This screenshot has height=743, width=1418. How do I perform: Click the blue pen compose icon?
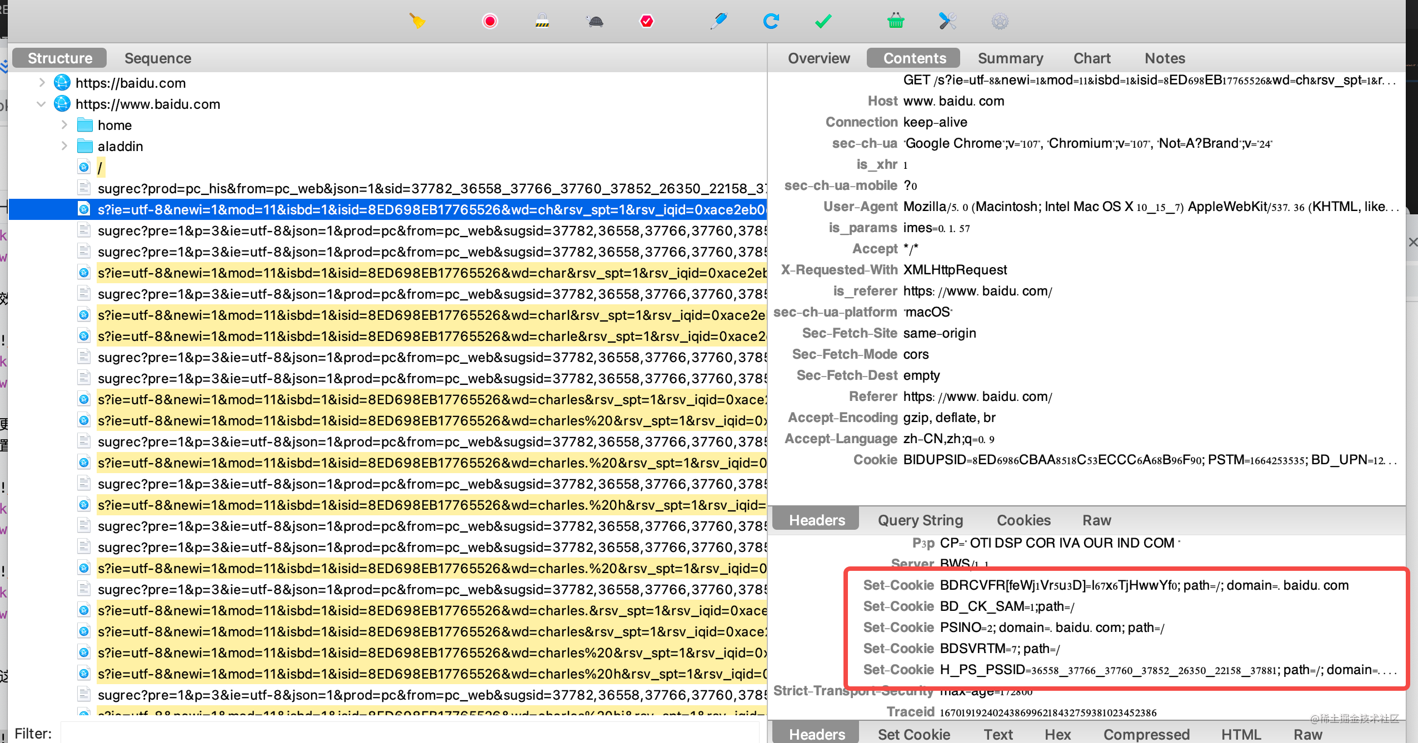(x=719, y=21)
